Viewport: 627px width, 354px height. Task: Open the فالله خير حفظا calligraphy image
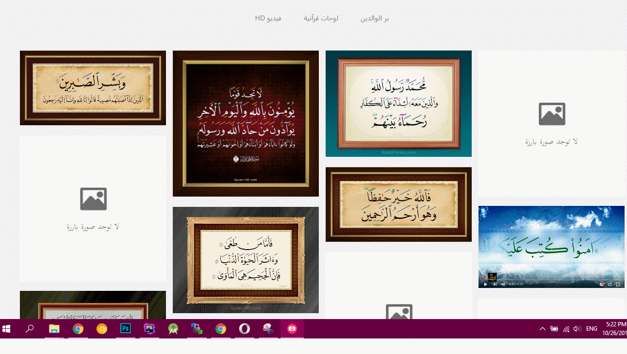click(398, 204)
